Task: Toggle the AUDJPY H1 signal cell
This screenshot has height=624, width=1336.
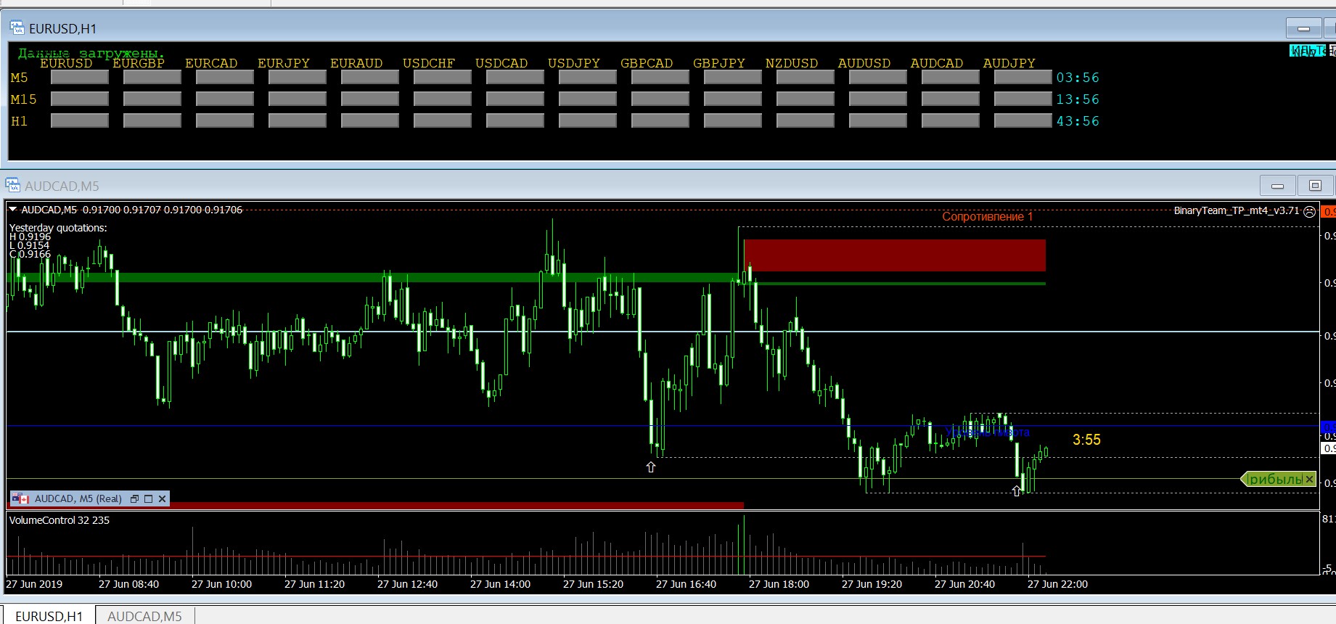Action: tap(1023, 120)
